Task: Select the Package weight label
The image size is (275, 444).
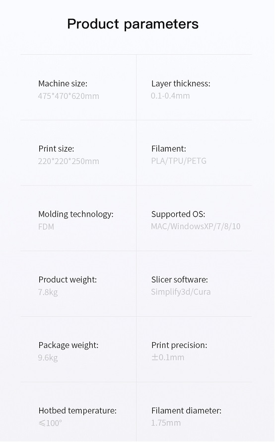Action: [x=69, y=345]
